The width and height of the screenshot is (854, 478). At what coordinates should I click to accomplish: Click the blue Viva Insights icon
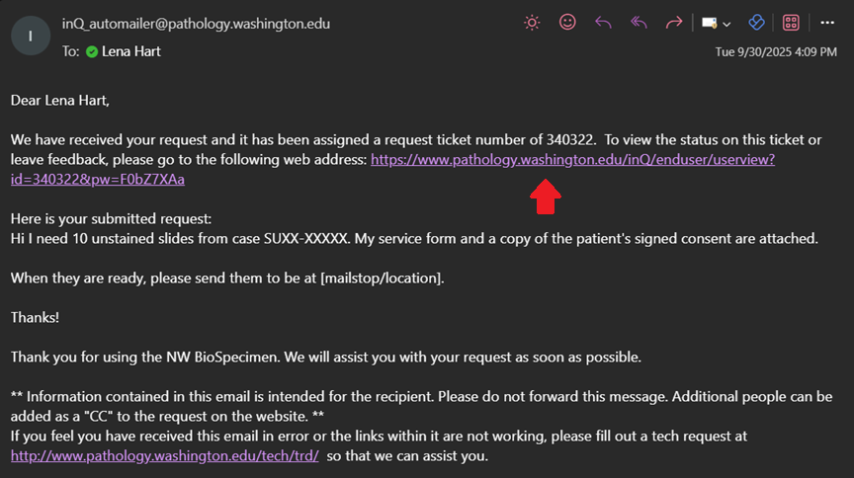(x=756, y=23)
